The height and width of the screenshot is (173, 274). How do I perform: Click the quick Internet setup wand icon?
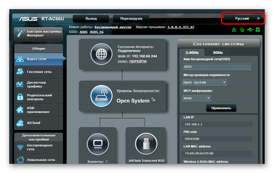point(21,33)
